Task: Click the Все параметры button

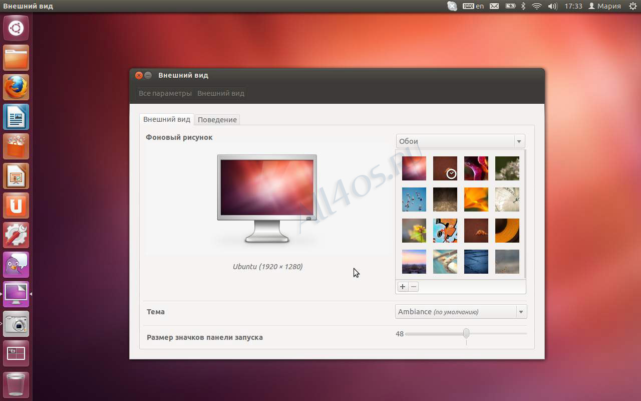Action: 165,93
